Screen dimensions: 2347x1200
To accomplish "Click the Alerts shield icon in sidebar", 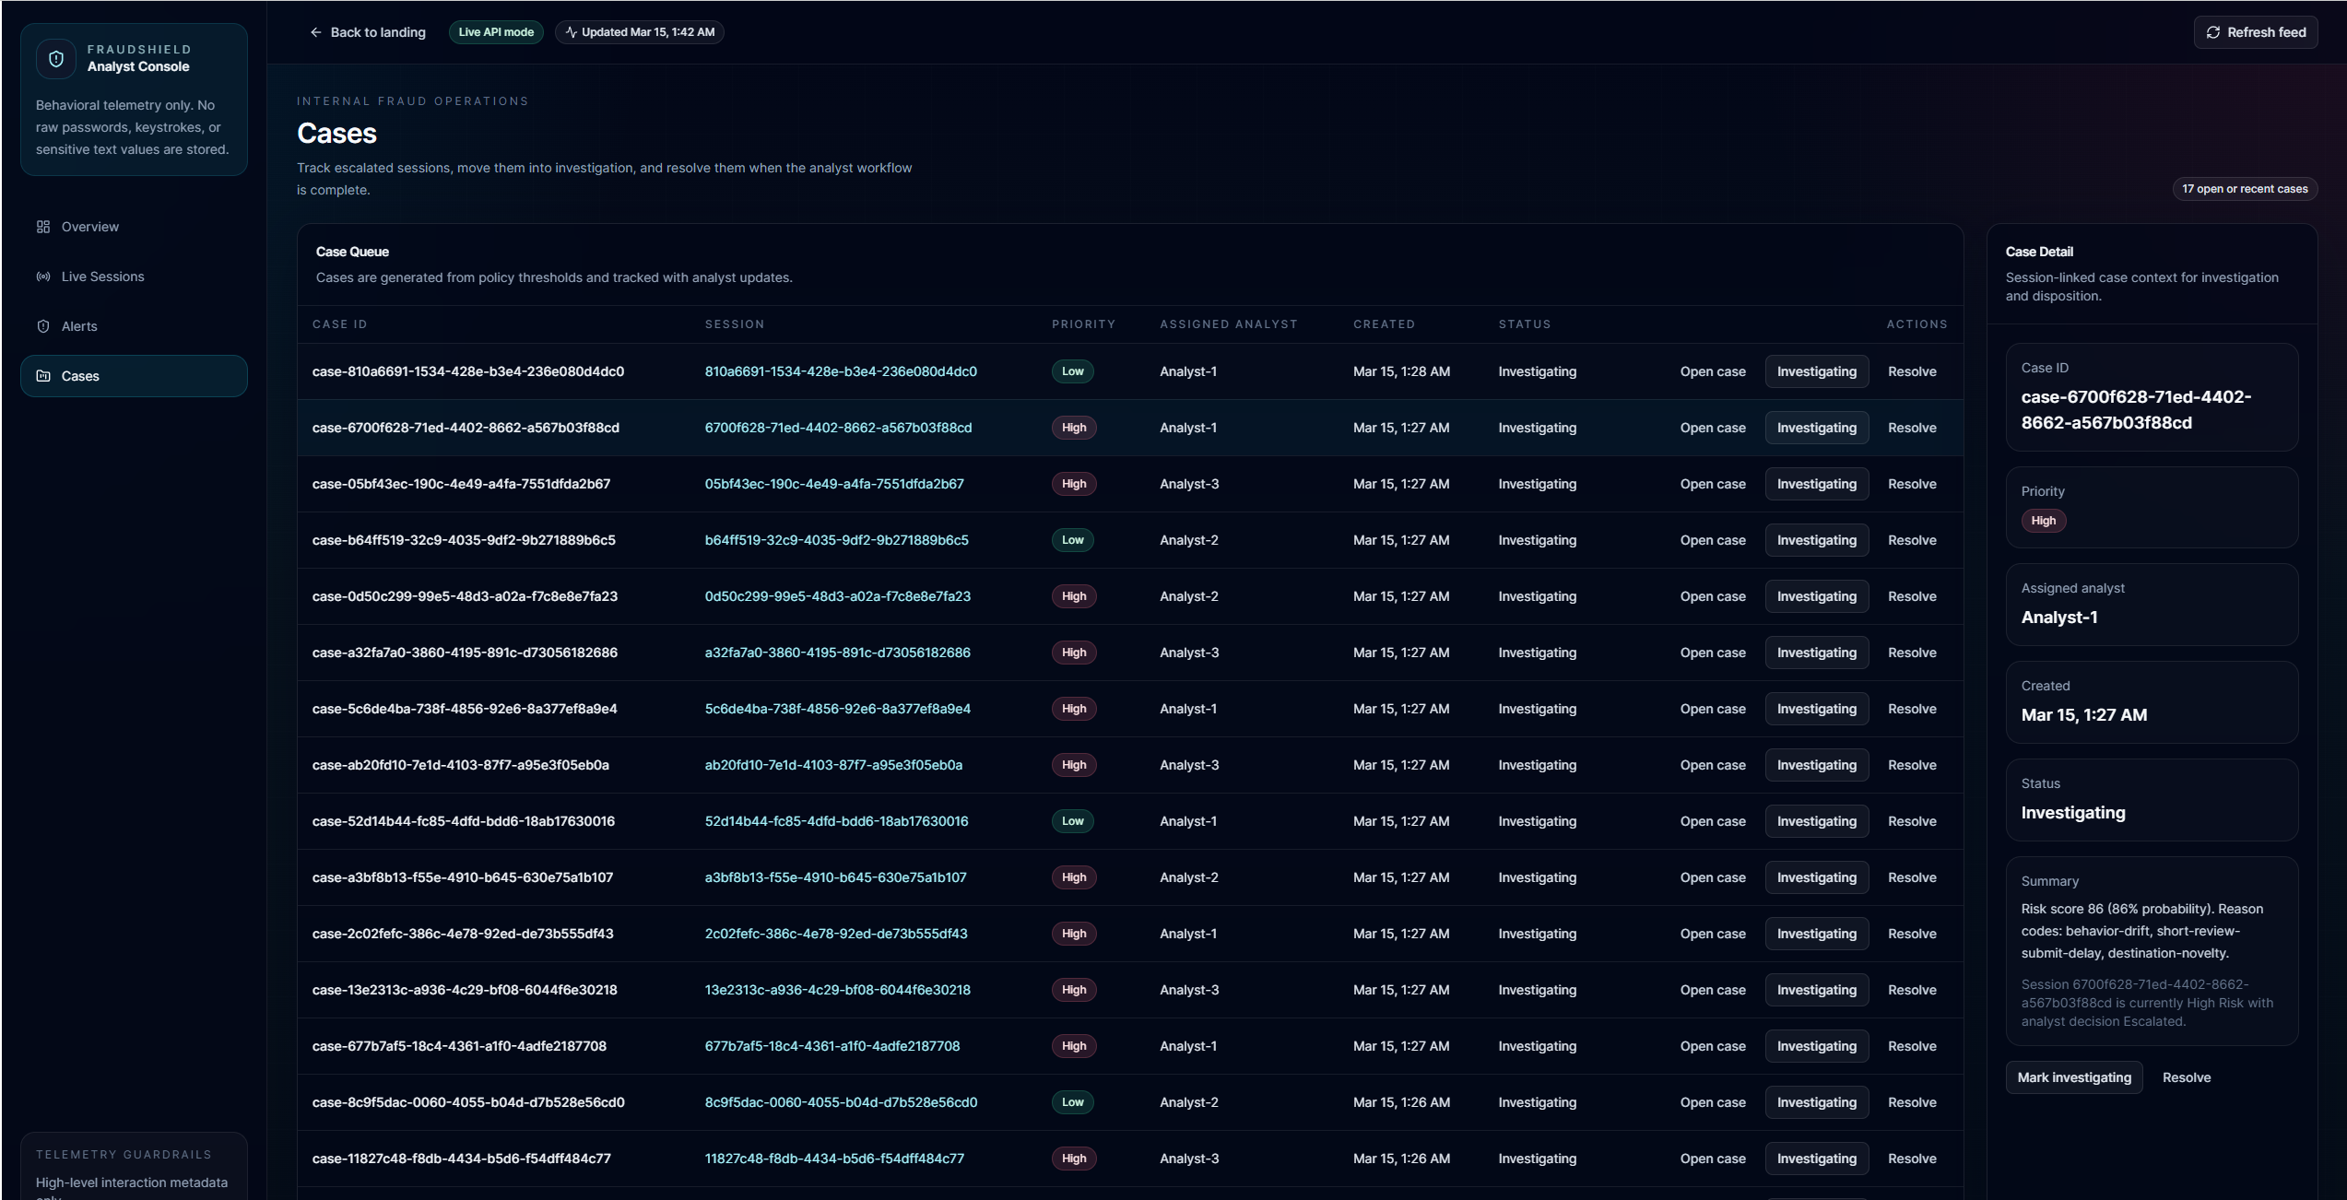I will pos(43,326).
